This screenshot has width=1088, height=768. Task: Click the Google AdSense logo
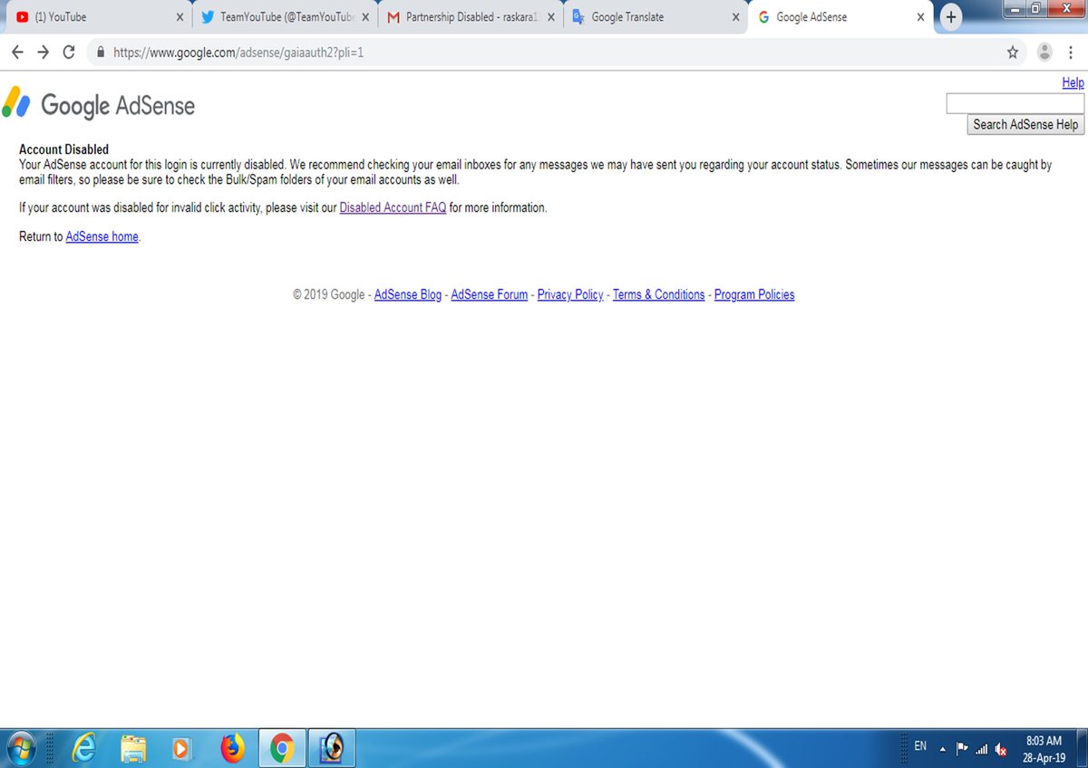click(x=99, y=105)
